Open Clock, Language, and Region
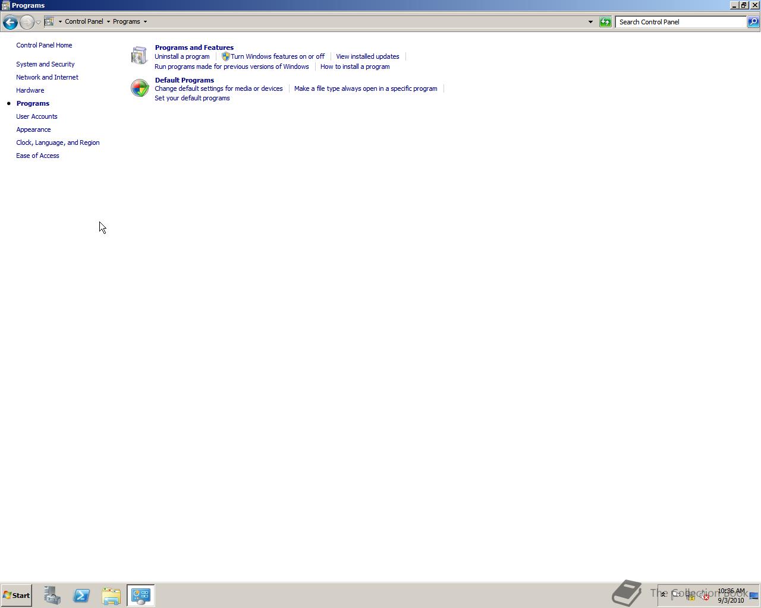Image resolution: width=761 pixels, height=608 pixels. pos(58,142)
